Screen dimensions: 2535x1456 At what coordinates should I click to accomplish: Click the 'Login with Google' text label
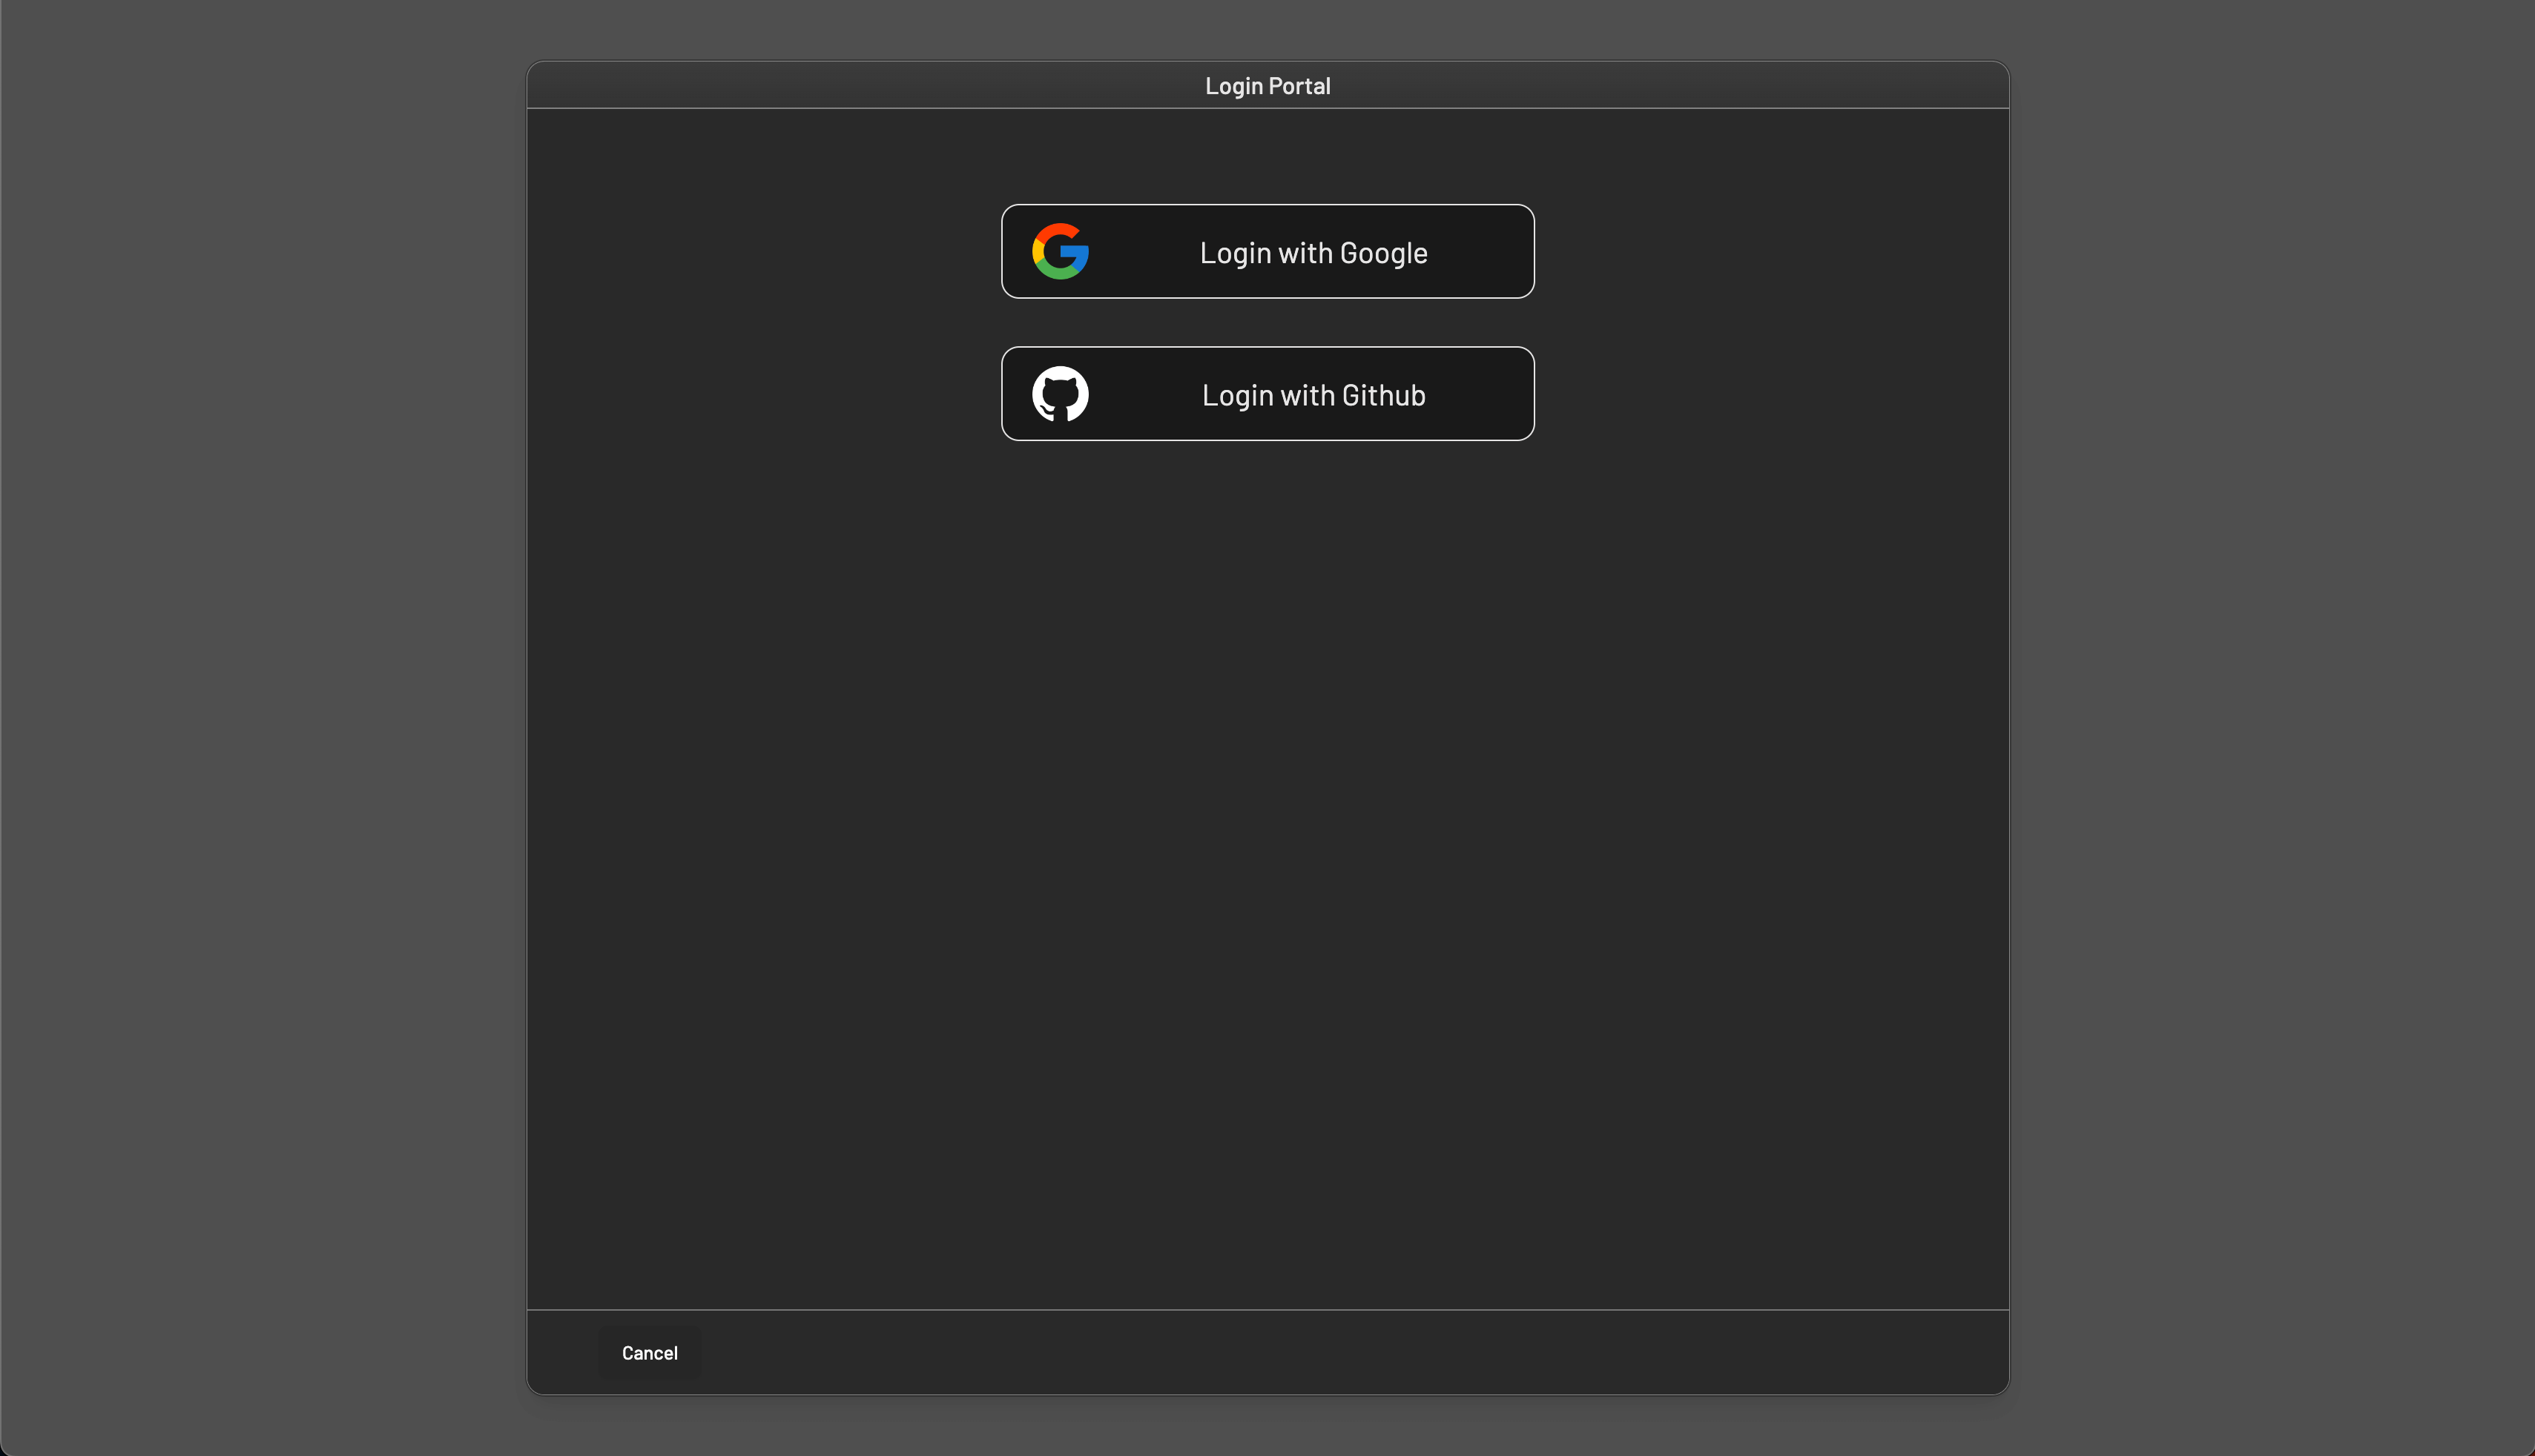click(1313, 253)
